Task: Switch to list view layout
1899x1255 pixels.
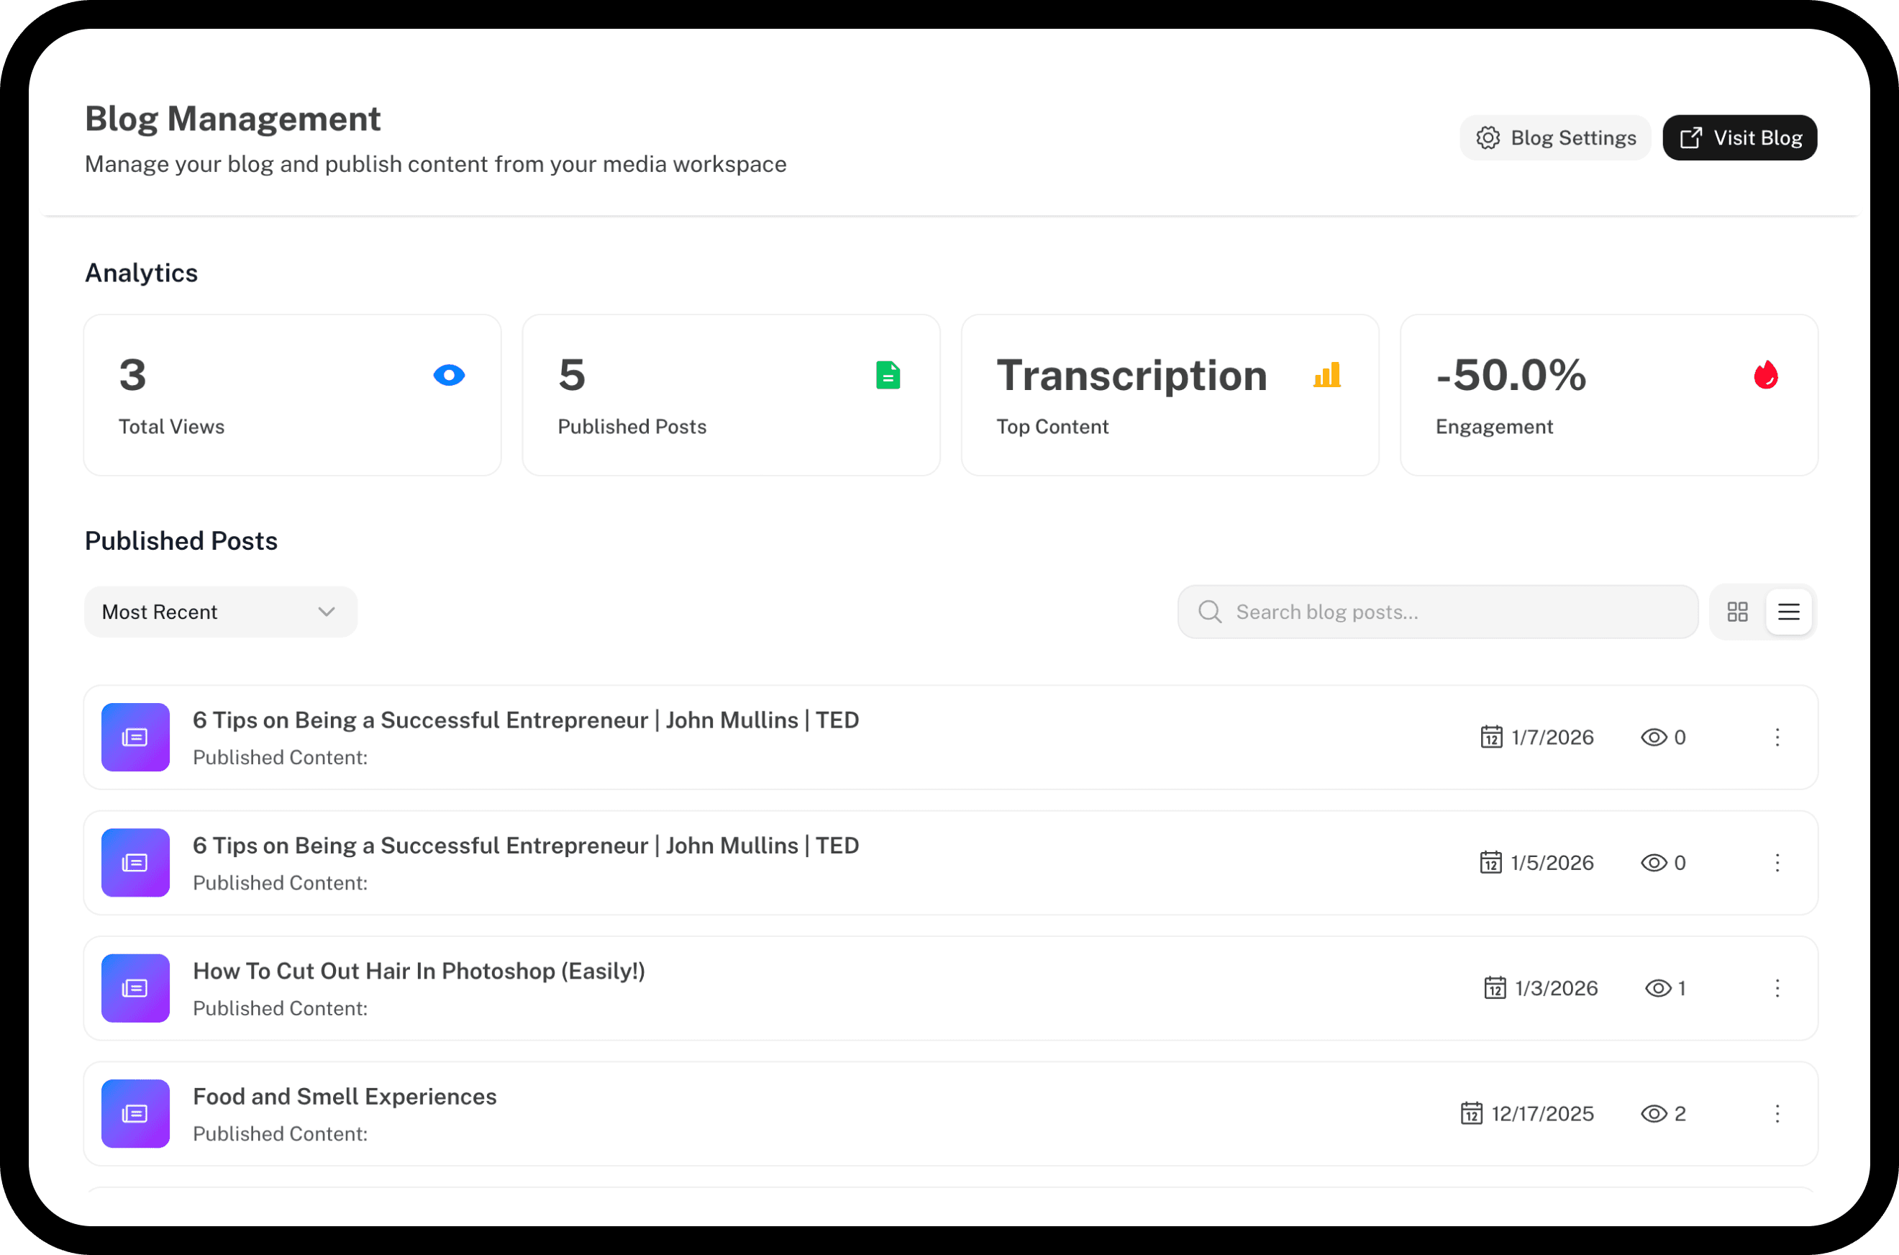Action: coord(1789,612)
